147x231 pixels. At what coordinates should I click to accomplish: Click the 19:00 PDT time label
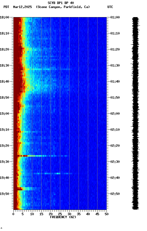[5, 114]
